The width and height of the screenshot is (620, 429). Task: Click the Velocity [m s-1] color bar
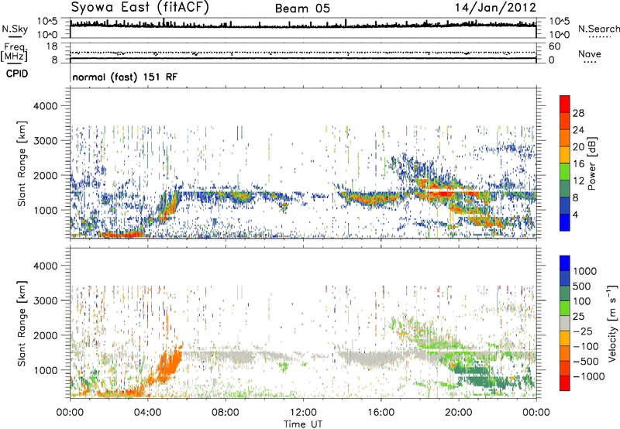point(565,323)
